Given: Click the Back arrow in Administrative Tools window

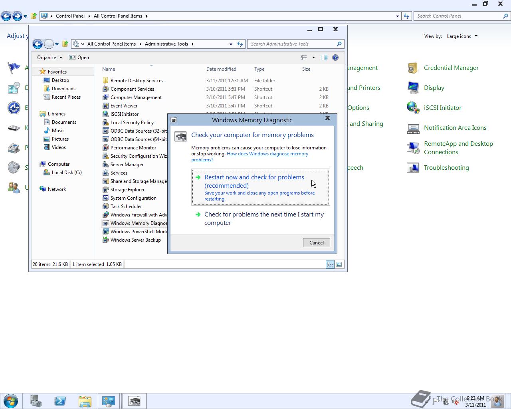Looking at the screenshot, I should (38, 44).
